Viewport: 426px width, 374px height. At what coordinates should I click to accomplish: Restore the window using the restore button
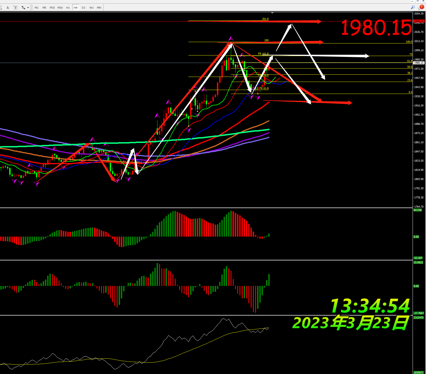pos(418,1)
